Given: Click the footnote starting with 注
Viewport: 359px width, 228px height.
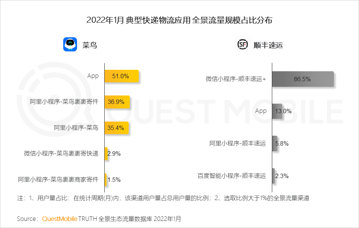Looking at the screenshot, I should [x=163, y=198].
